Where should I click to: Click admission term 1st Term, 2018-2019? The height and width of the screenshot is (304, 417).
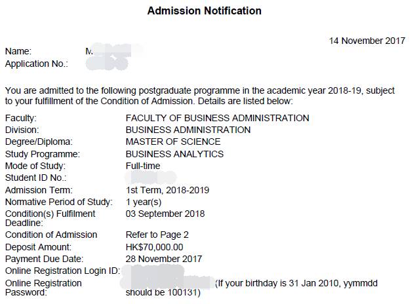pyautogui.click(x=167, y=190)
